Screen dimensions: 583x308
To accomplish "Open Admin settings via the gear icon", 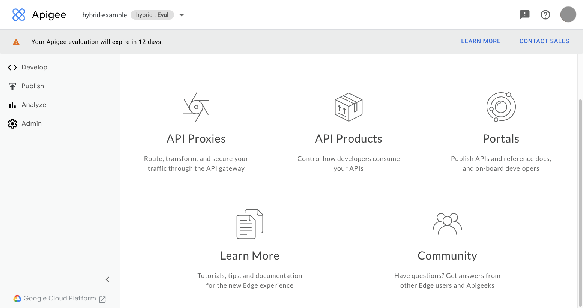I will [12, 123].
